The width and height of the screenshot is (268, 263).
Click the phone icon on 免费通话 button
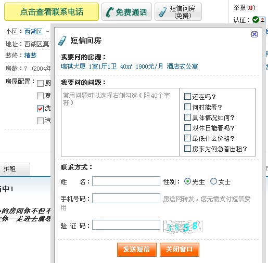[110, 12]
